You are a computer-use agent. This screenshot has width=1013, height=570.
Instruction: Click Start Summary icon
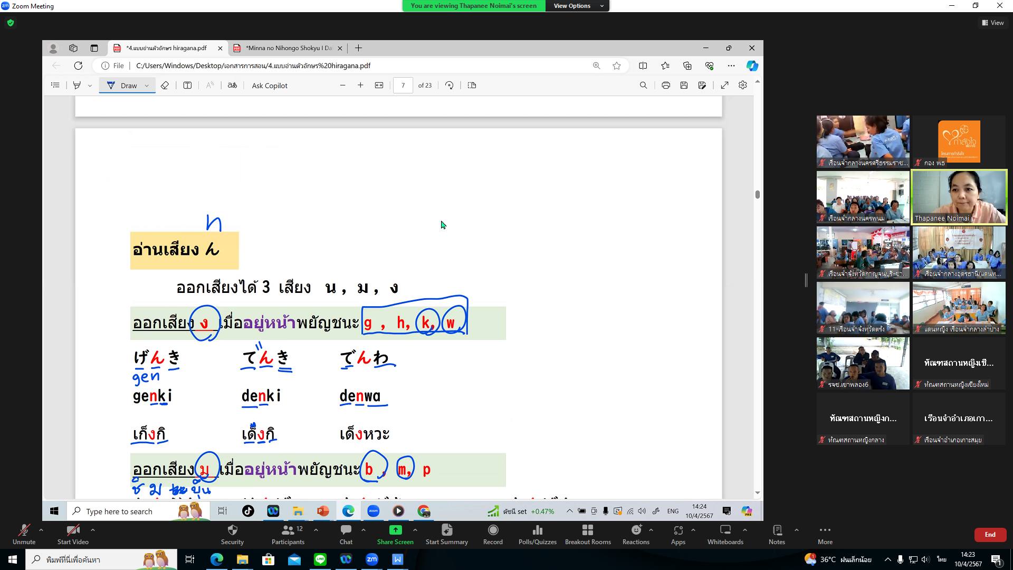click(x=446, y=534)
